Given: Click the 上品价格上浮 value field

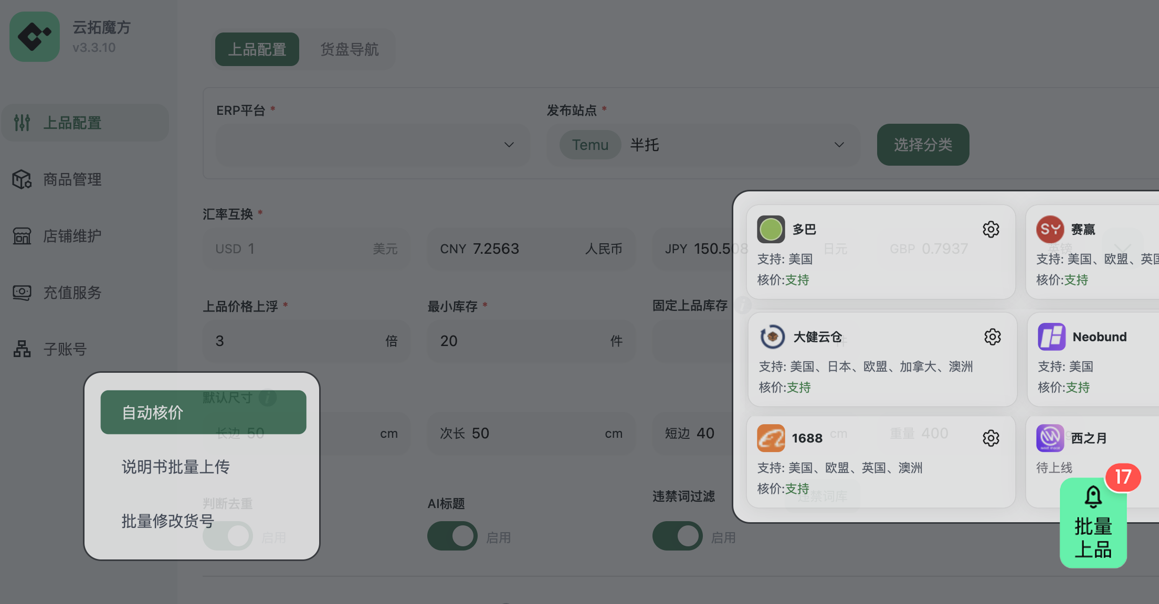Looking at the screenshot, I should pos(307,341).
